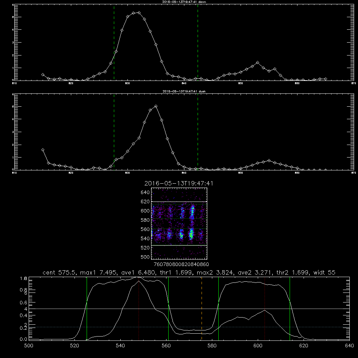Click the green solid line near 583 in the bottom plot

pos(218,308)
